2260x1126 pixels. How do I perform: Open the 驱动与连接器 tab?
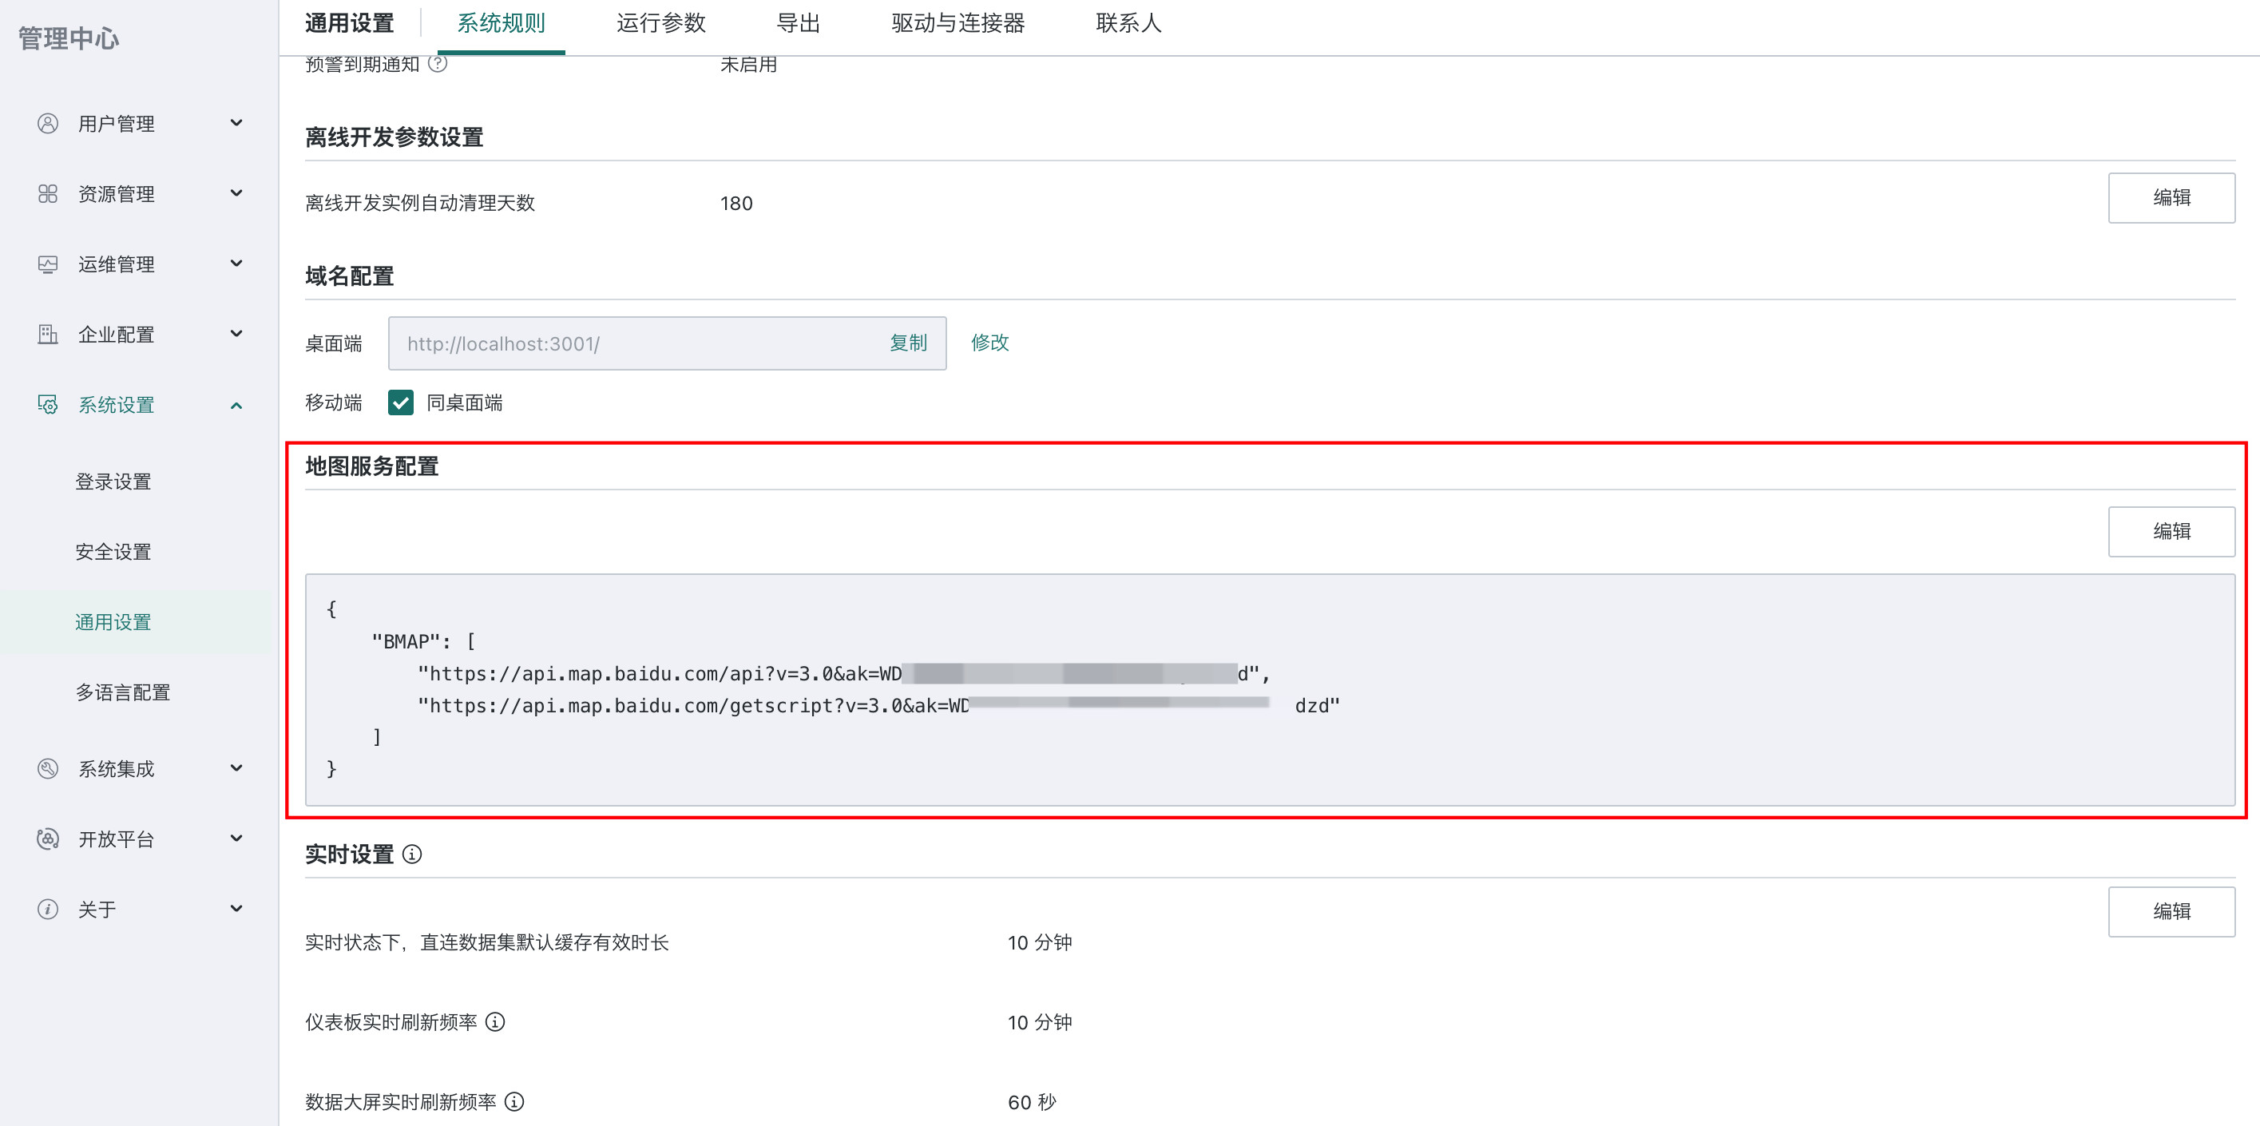click(958, 24)
